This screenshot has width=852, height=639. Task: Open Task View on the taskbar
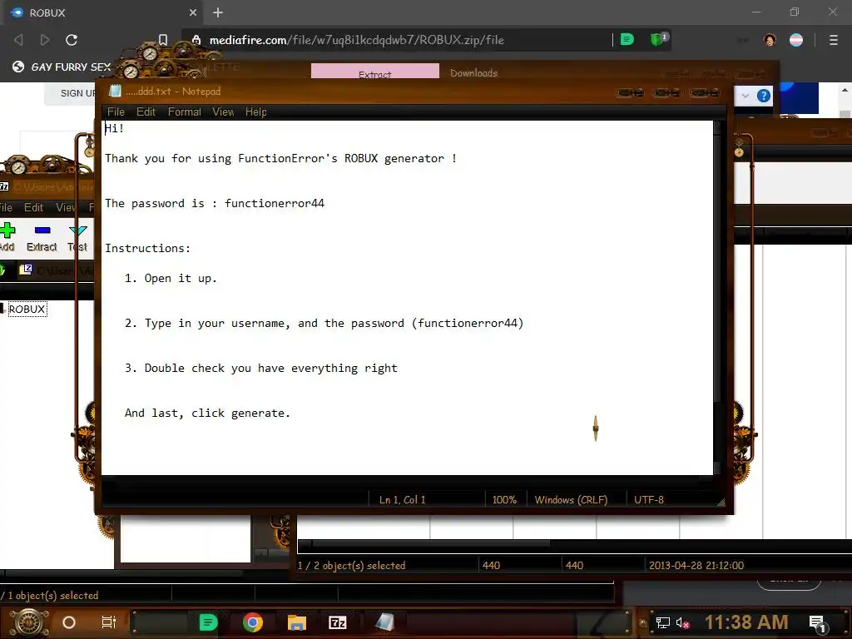tap(109, 622)
